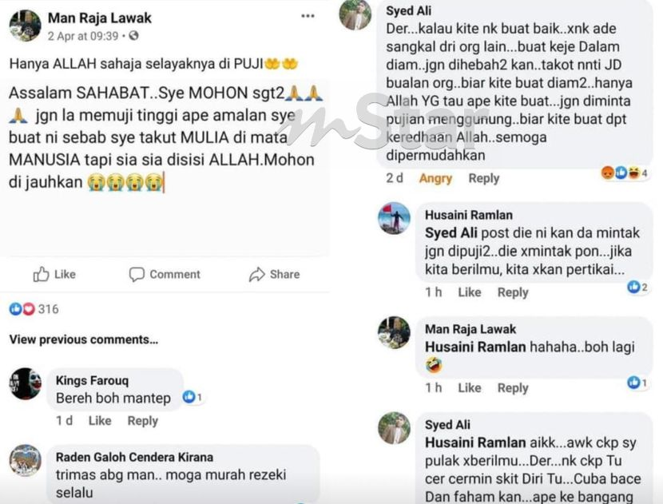The image size is (663, 504).
Task: Reply to Kings Farouq's comment
Action: point(142,421)
